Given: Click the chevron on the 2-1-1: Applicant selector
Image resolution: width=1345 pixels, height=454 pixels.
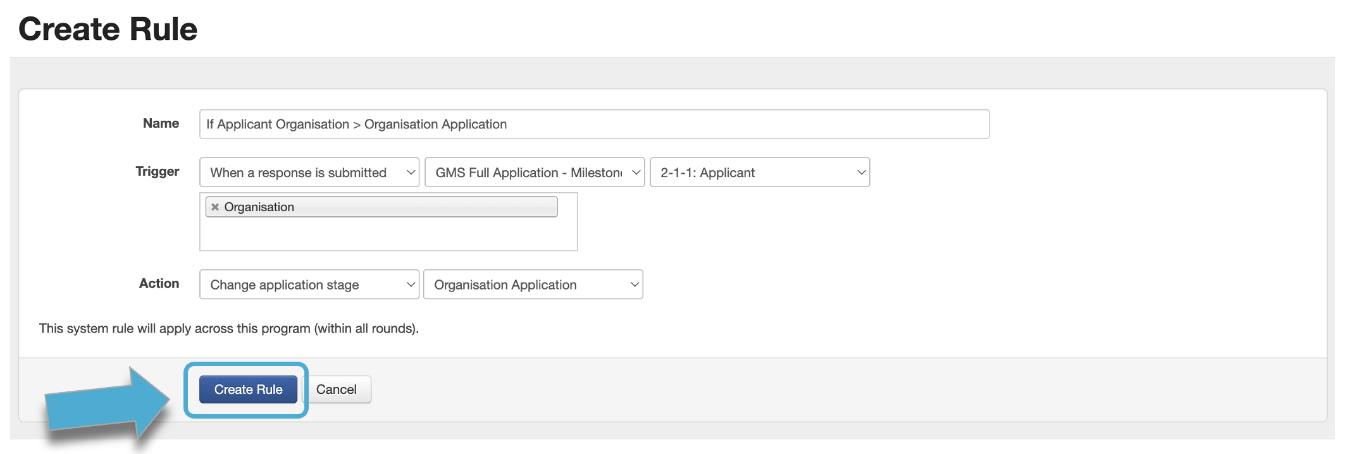Looking at the screenshot, I should [860, 173].
